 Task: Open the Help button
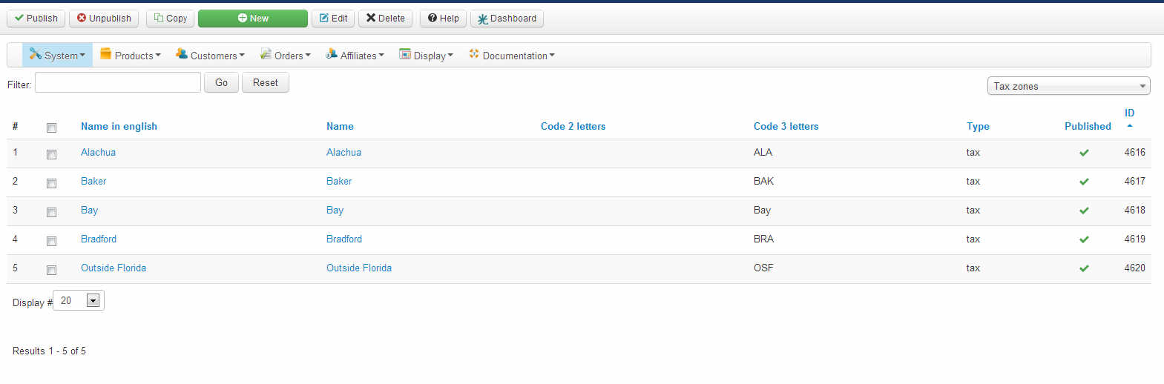[x=443, y=19]
